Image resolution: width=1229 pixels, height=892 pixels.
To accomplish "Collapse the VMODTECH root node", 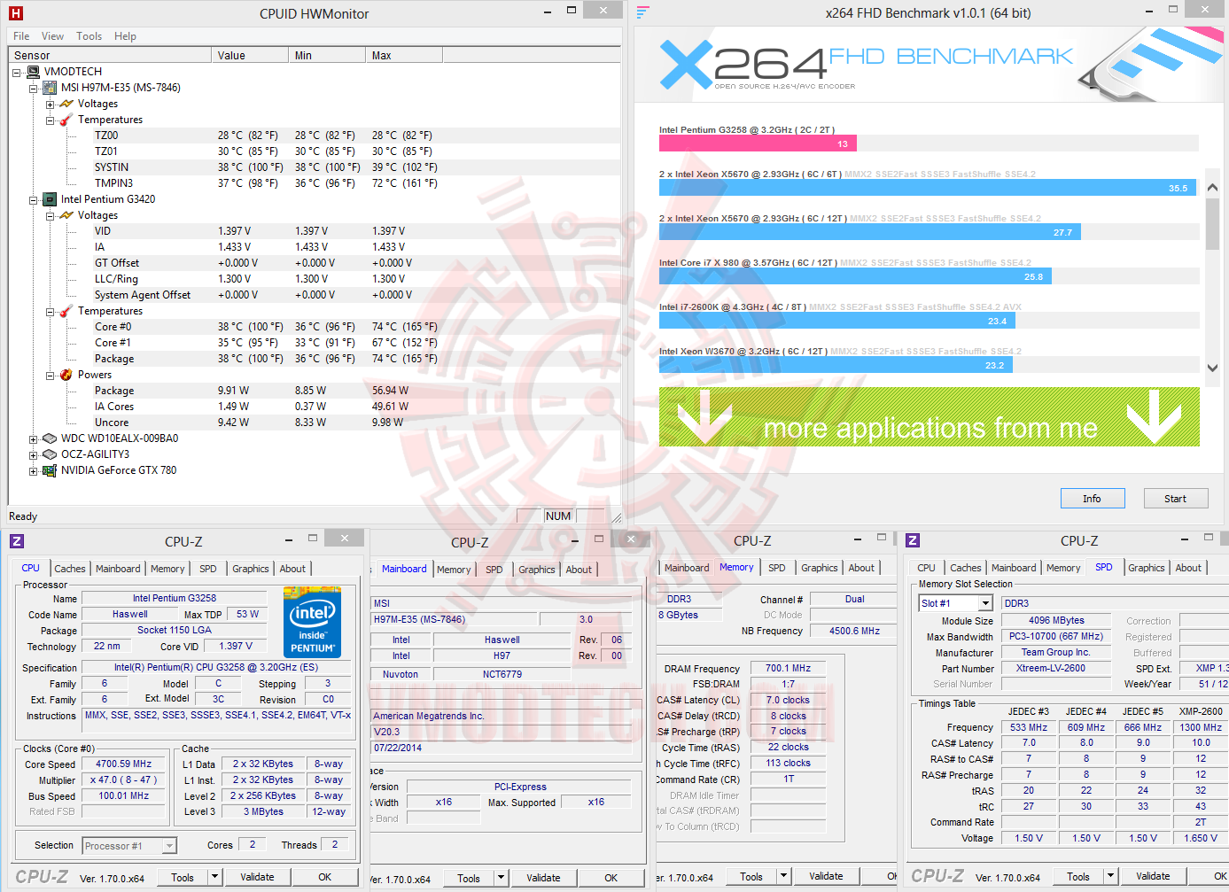I will click(x=17, y=72).
